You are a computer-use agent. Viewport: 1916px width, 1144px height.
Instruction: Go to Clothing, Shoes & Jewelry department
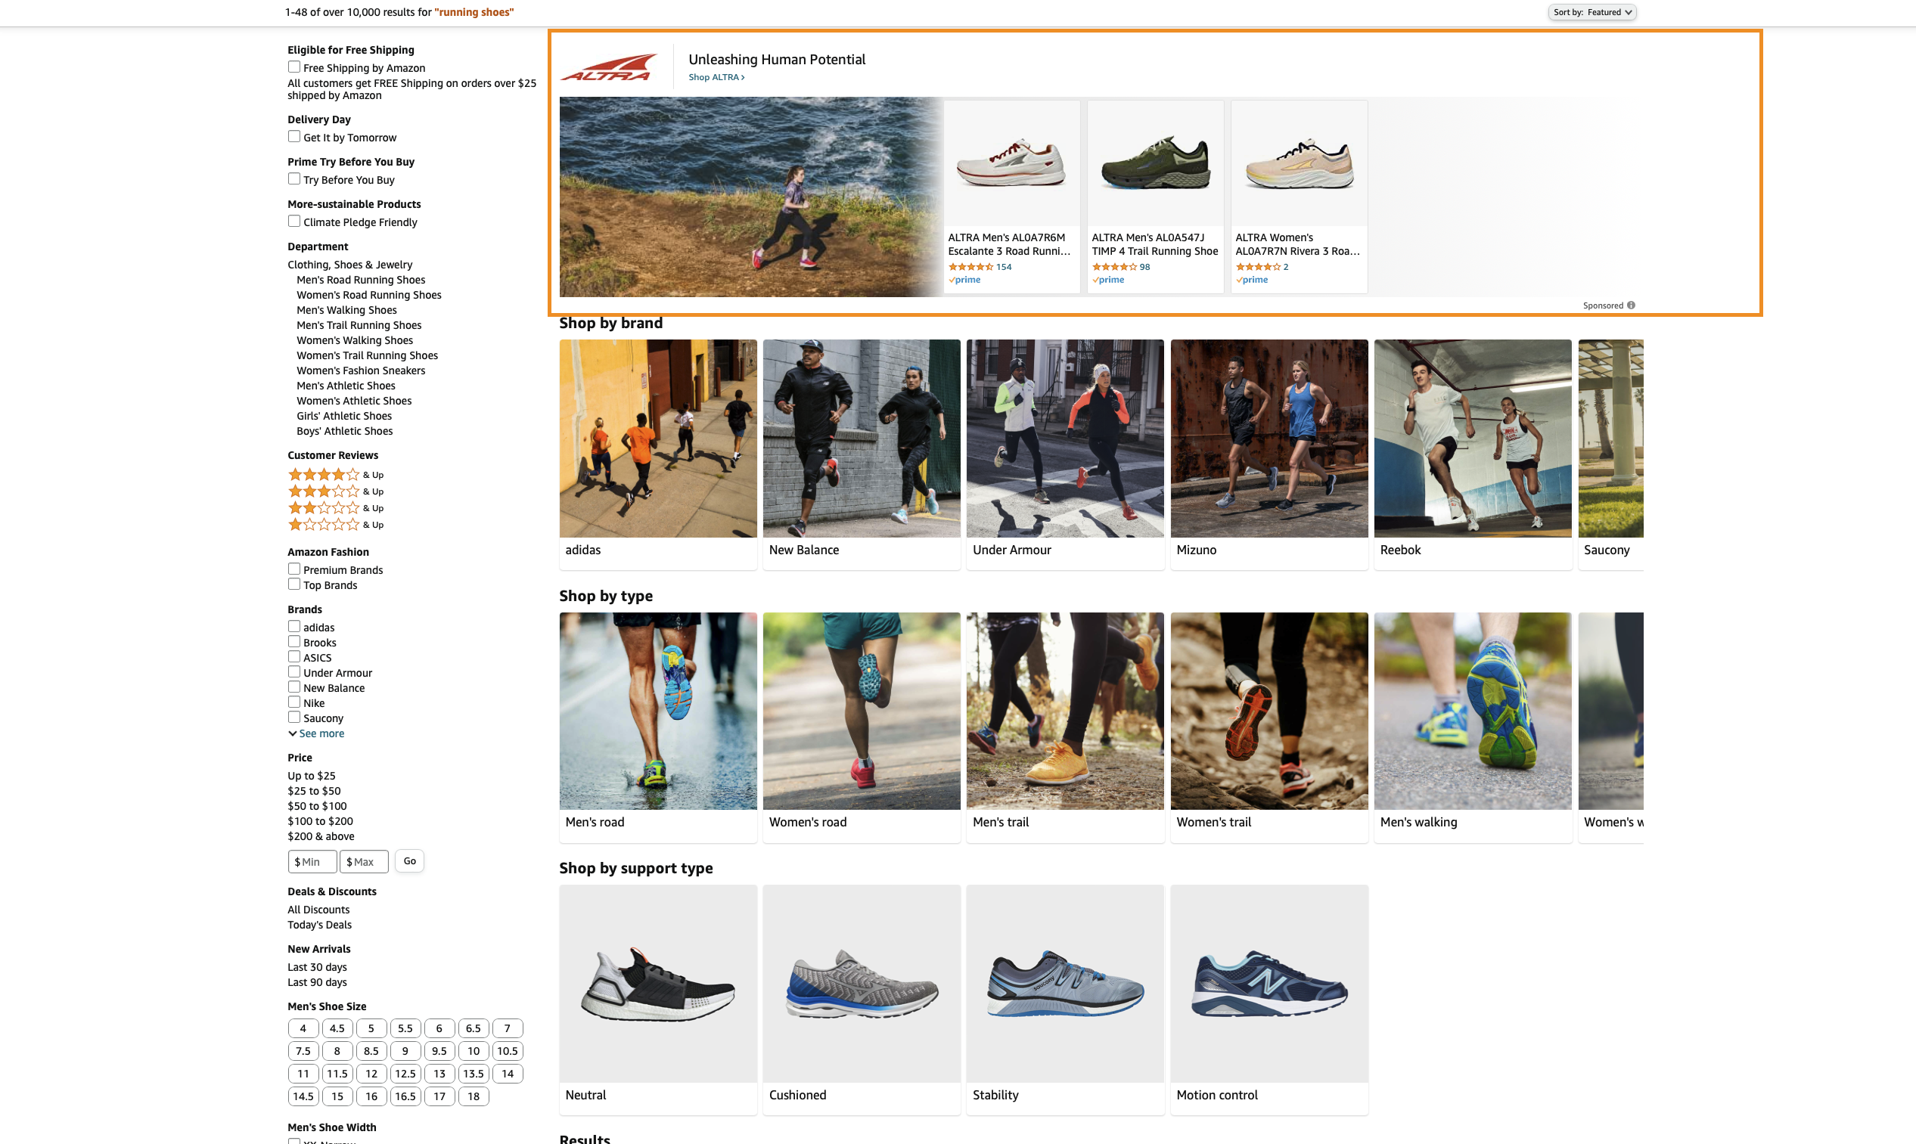pyautogui.click(x=350, y=265)
